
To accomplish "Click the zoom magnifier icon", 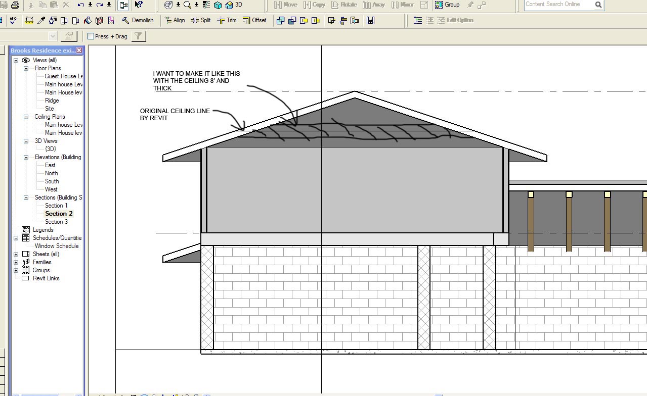I will coord(187,5).
